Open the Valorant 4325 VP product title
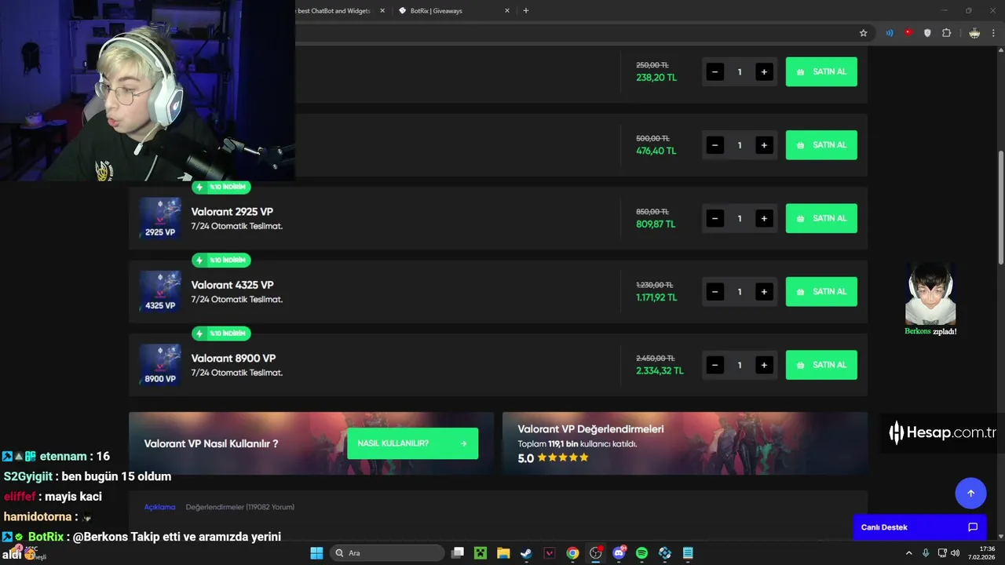Screen dimensions: 1005x565 pos(232,285)
